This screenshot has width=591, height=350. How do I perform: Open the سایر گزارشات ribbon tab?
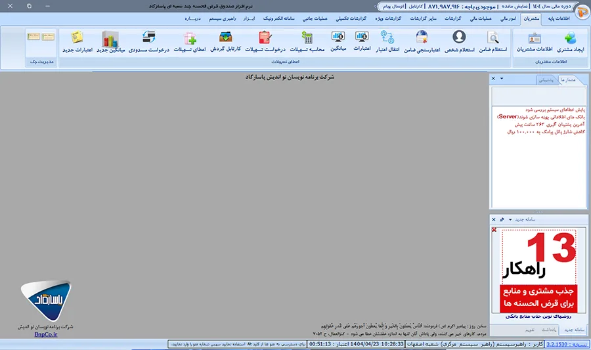point(424,18)
